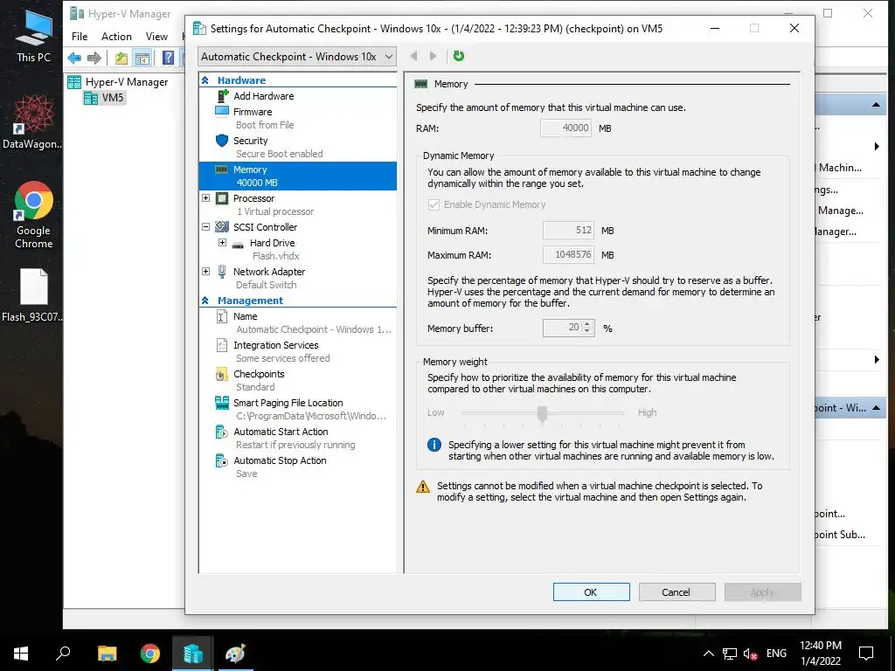Decrease Memory buffer with down stepper arrow
This screenshot has height=671, width=895.
[x=587, y=331]
